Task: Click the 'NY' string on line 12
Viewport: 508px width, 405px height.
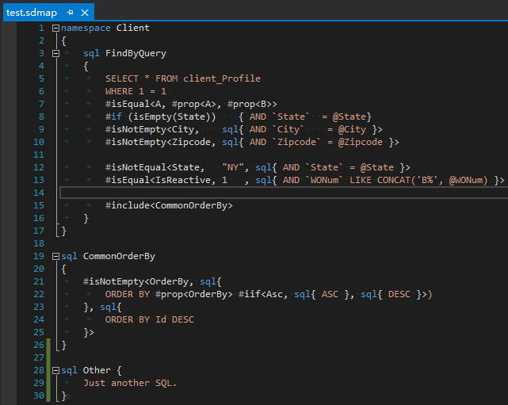Action: click(x=232, y=168)
